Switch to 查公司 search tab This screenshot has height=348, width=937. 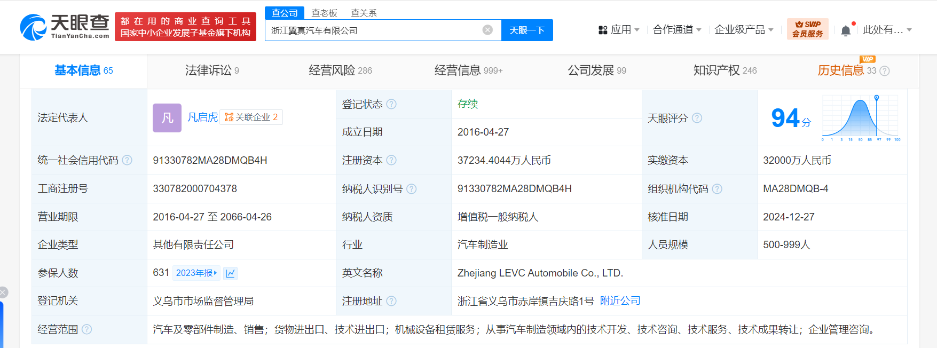click(x=285, y=13)
